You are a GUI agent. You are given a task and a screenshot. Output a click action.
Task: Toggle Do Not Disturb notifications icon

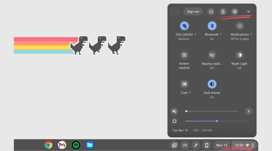point(240,26)
